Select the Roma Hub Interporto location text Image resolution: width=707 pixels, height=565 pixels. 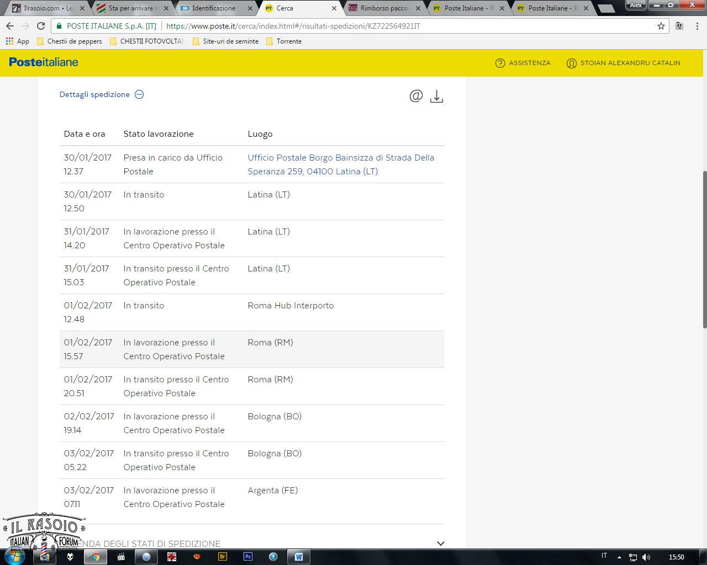tap(291, 306)
